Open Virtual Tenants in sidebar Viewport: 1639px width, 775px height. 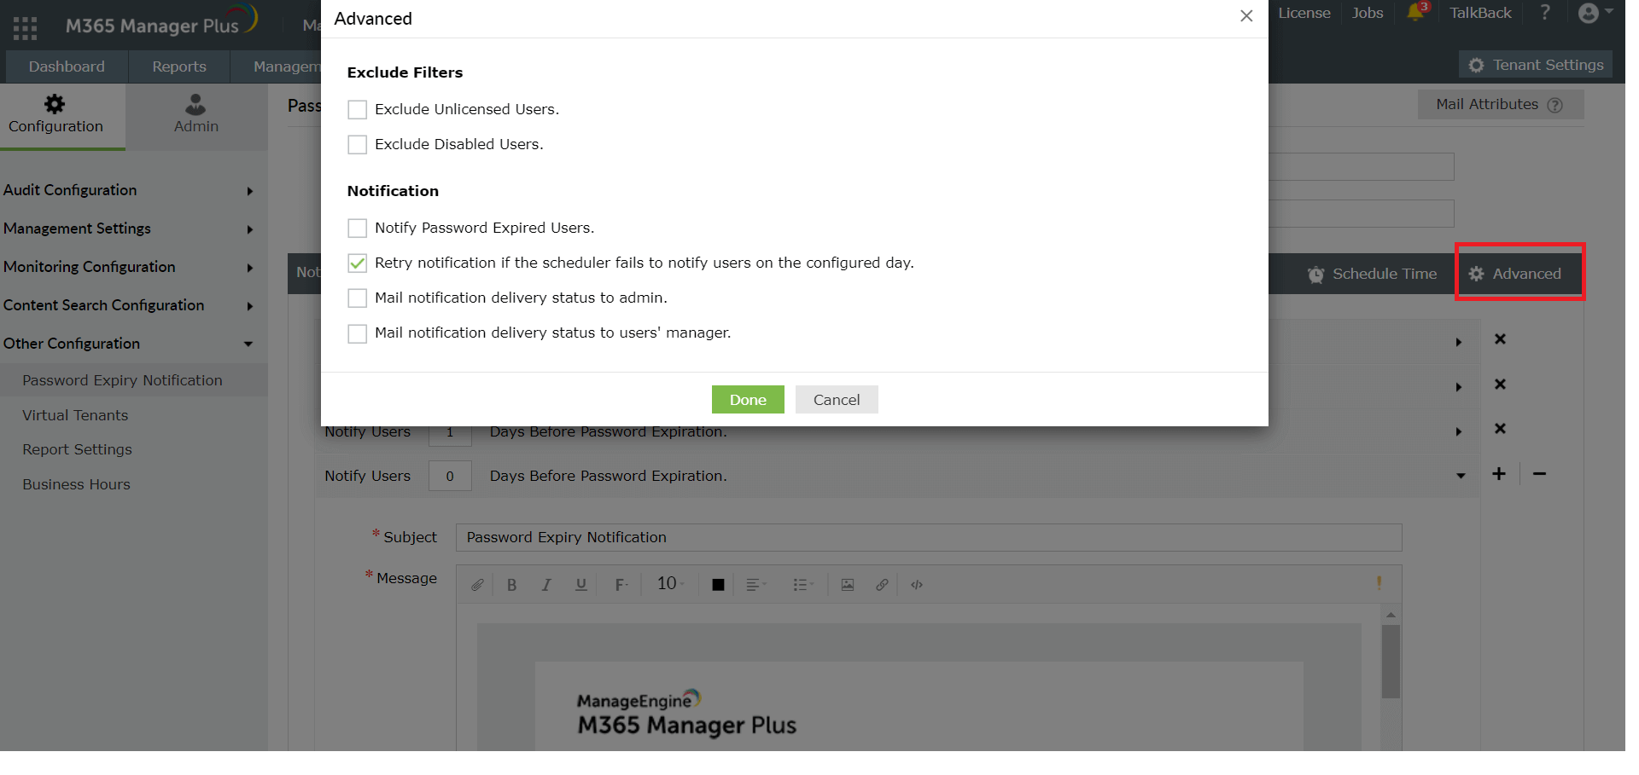75,415
